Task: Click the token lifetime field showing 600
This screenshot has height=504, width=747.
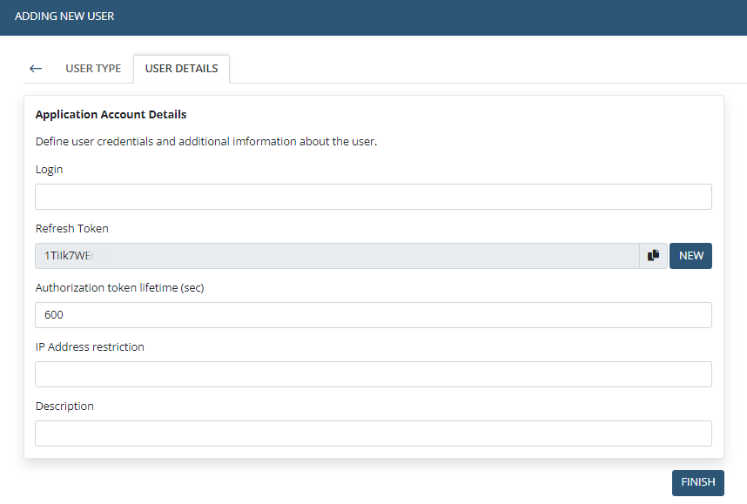Action: 373,315
